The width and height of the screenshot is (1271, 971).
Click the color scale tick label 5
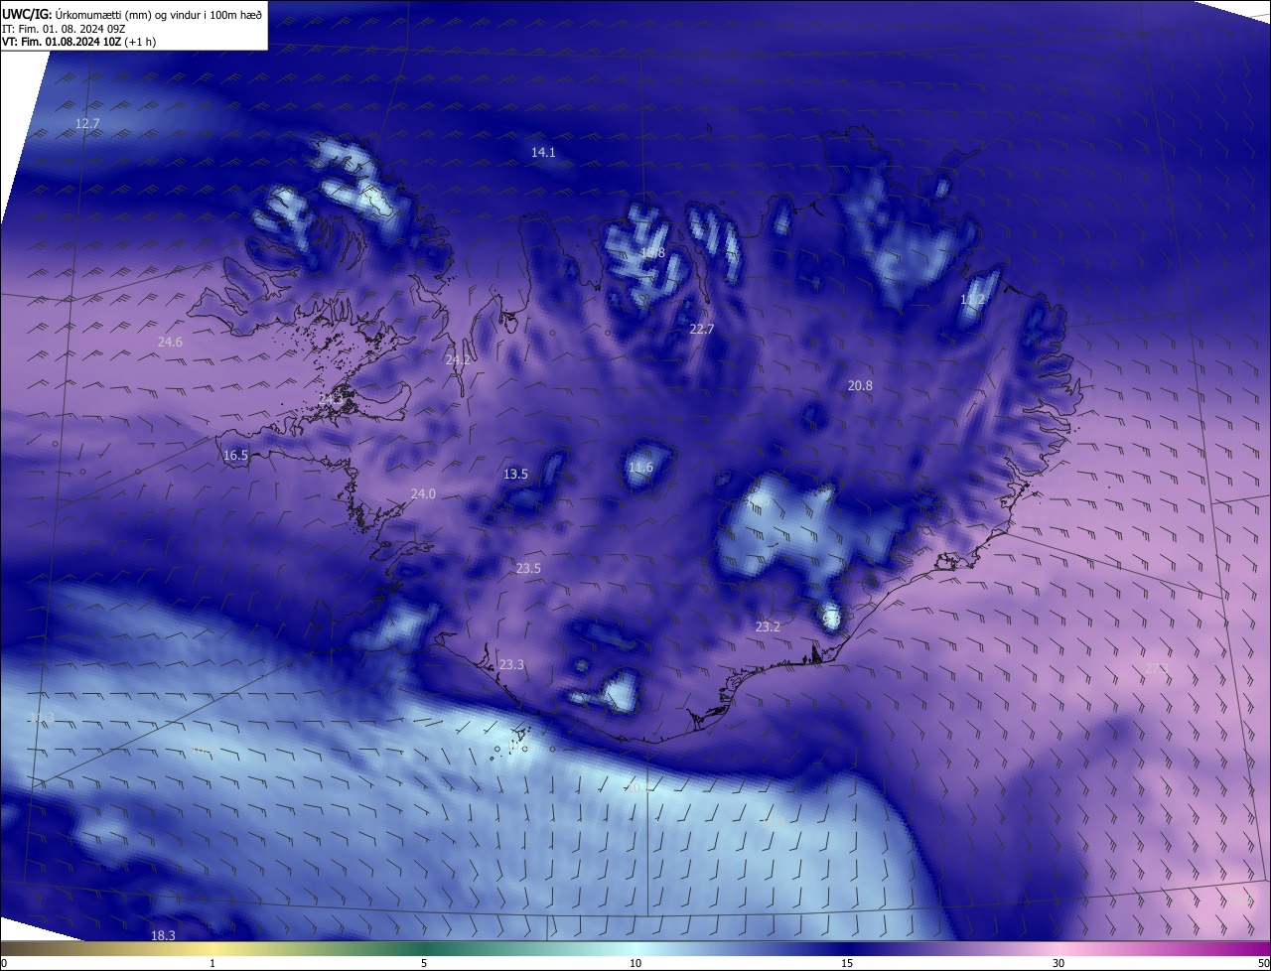(424, 964)
